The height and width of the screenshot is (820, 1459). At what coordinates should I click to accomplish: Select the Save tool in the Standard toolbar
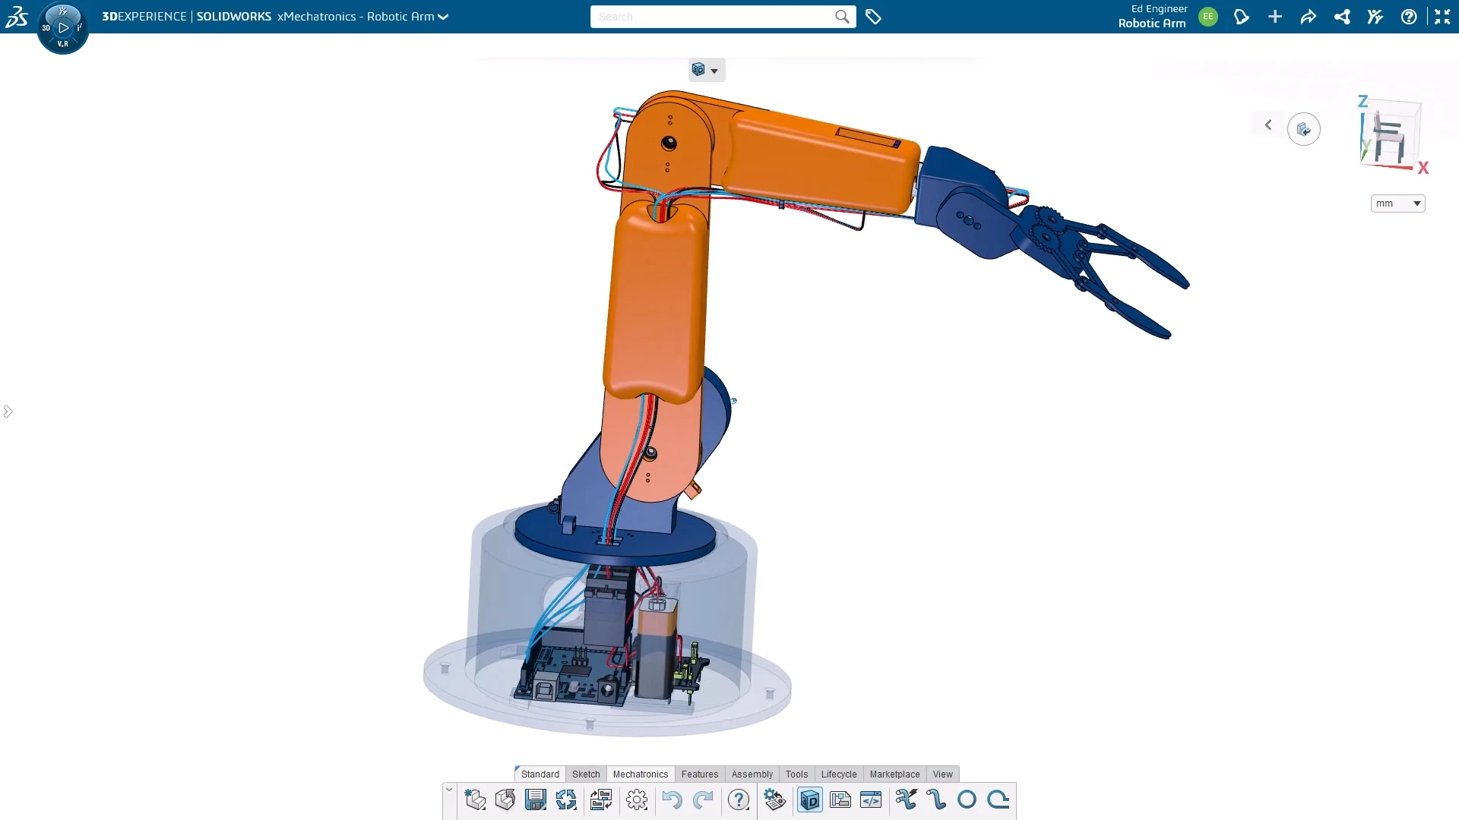pos(535,799)
